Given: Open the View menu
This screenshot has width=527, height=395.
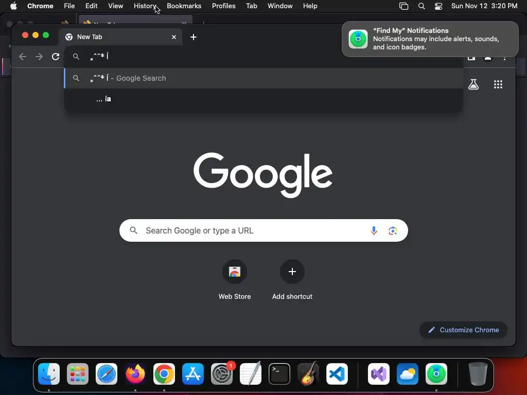Looking at the screenshot, I should 115,6.
